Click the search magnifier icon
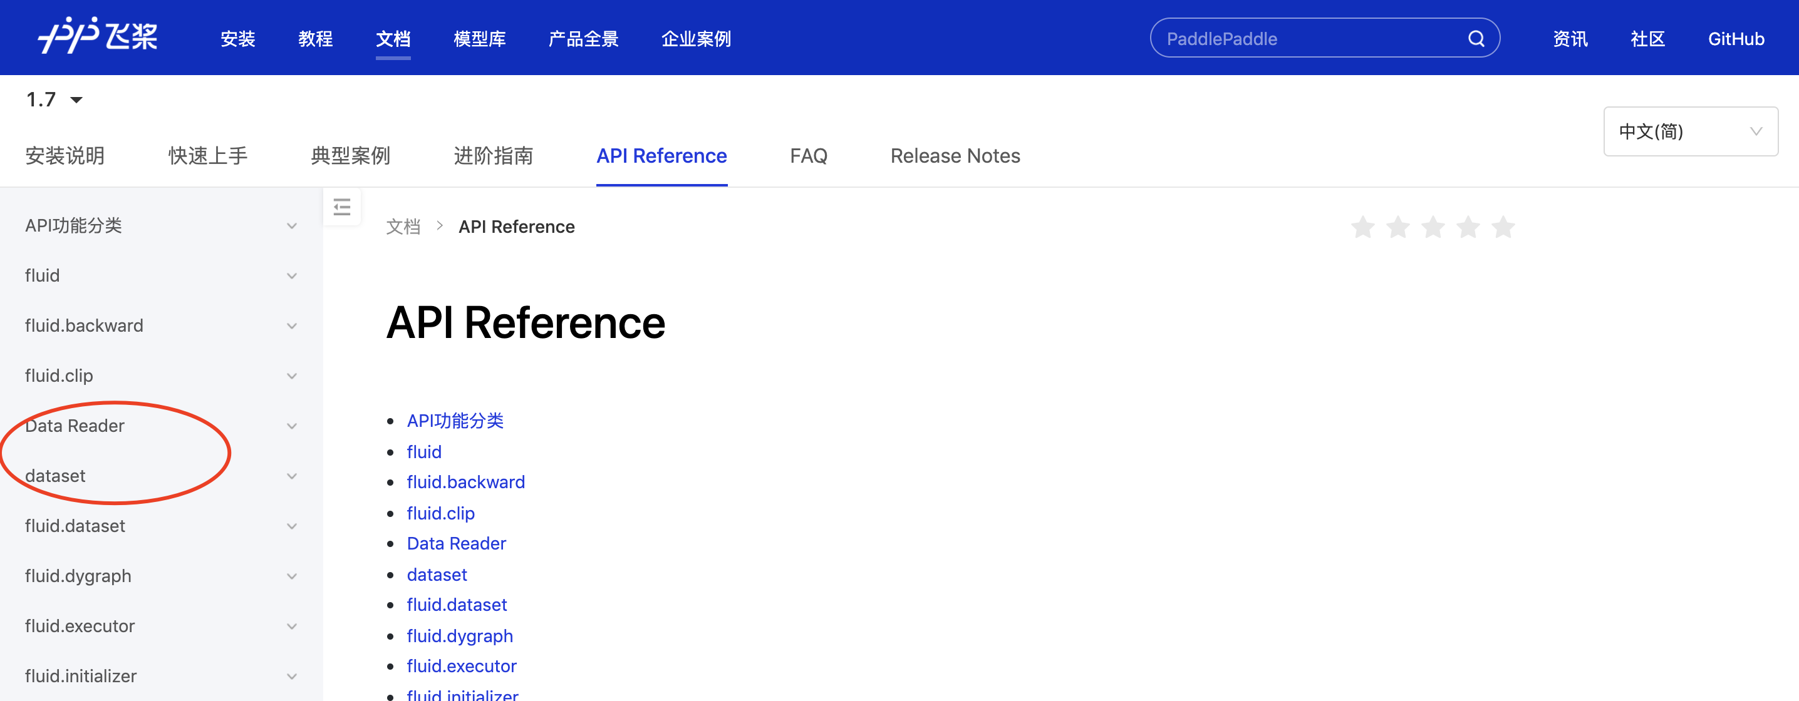Viewport: 1799px width, 701px height. pos(1476,38)
